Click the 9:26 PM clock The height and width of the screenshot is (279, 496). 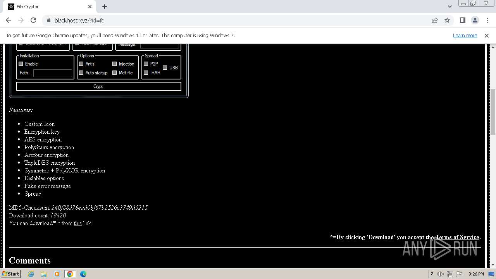(476, 274)
